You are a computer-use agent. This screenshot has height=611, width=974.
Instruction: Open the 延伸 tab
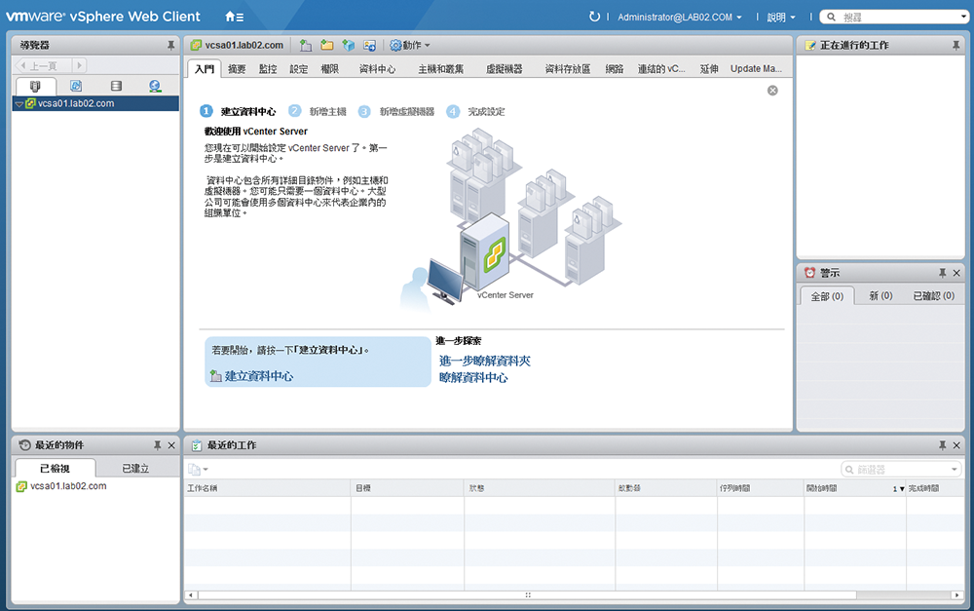(709, 69)
